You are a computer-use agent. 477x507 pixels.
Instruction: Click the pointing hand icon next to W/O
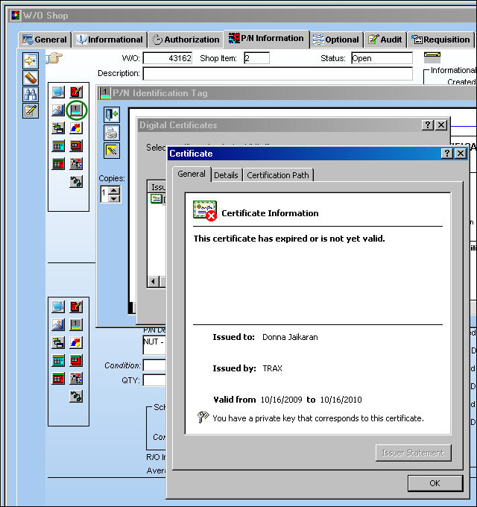[x=54, y=58]
